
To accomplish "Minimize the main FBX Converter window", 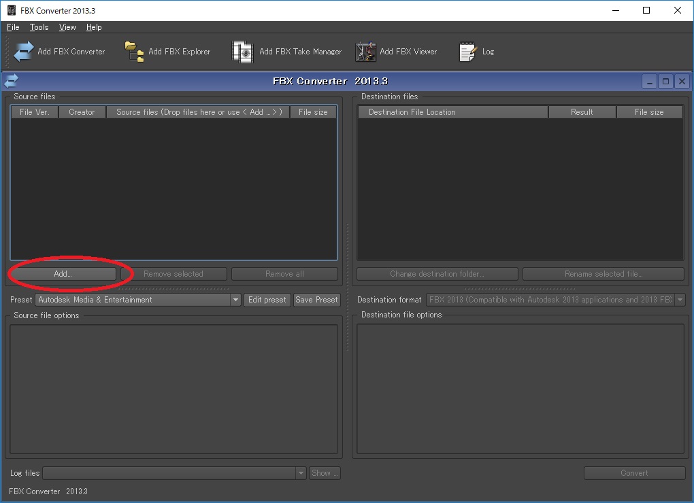I will 616,10.
